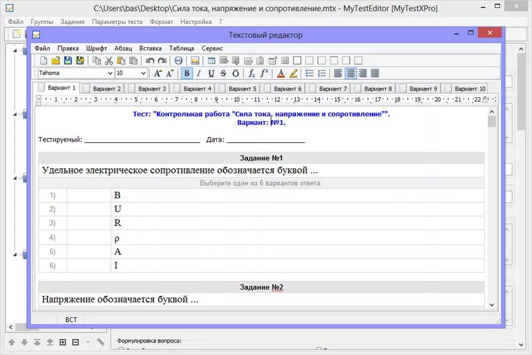Toggle Strikethrough formatting
Image resolution: width=532 pixels, height=355 pixels.
pyautogui.click(x=223, y=73)
